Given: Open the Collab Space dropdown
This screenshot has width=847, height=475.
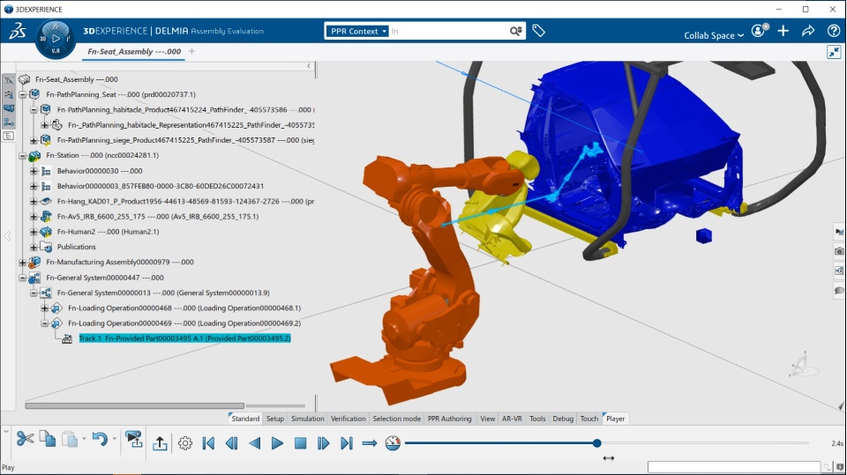Looking at the screenshot, I should pyautogui.click(x=714, y=35).
